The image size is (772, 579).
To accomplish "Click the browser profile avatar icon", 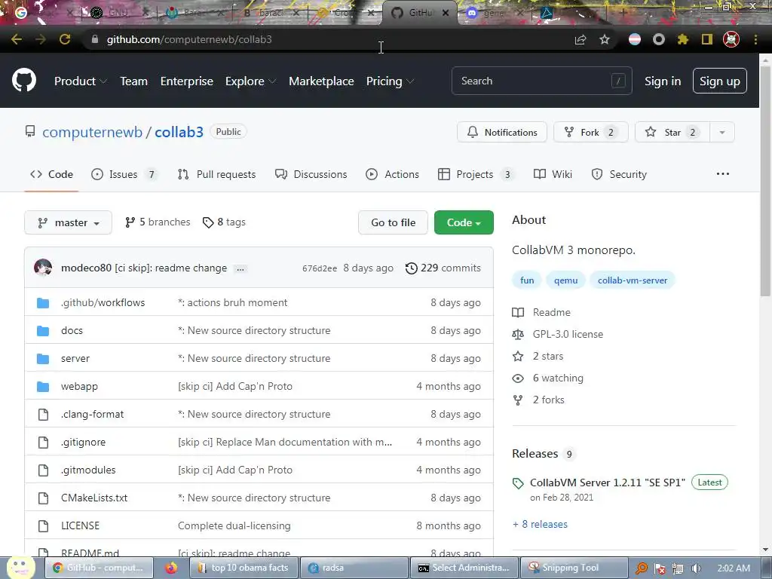I will click(731, 39).
